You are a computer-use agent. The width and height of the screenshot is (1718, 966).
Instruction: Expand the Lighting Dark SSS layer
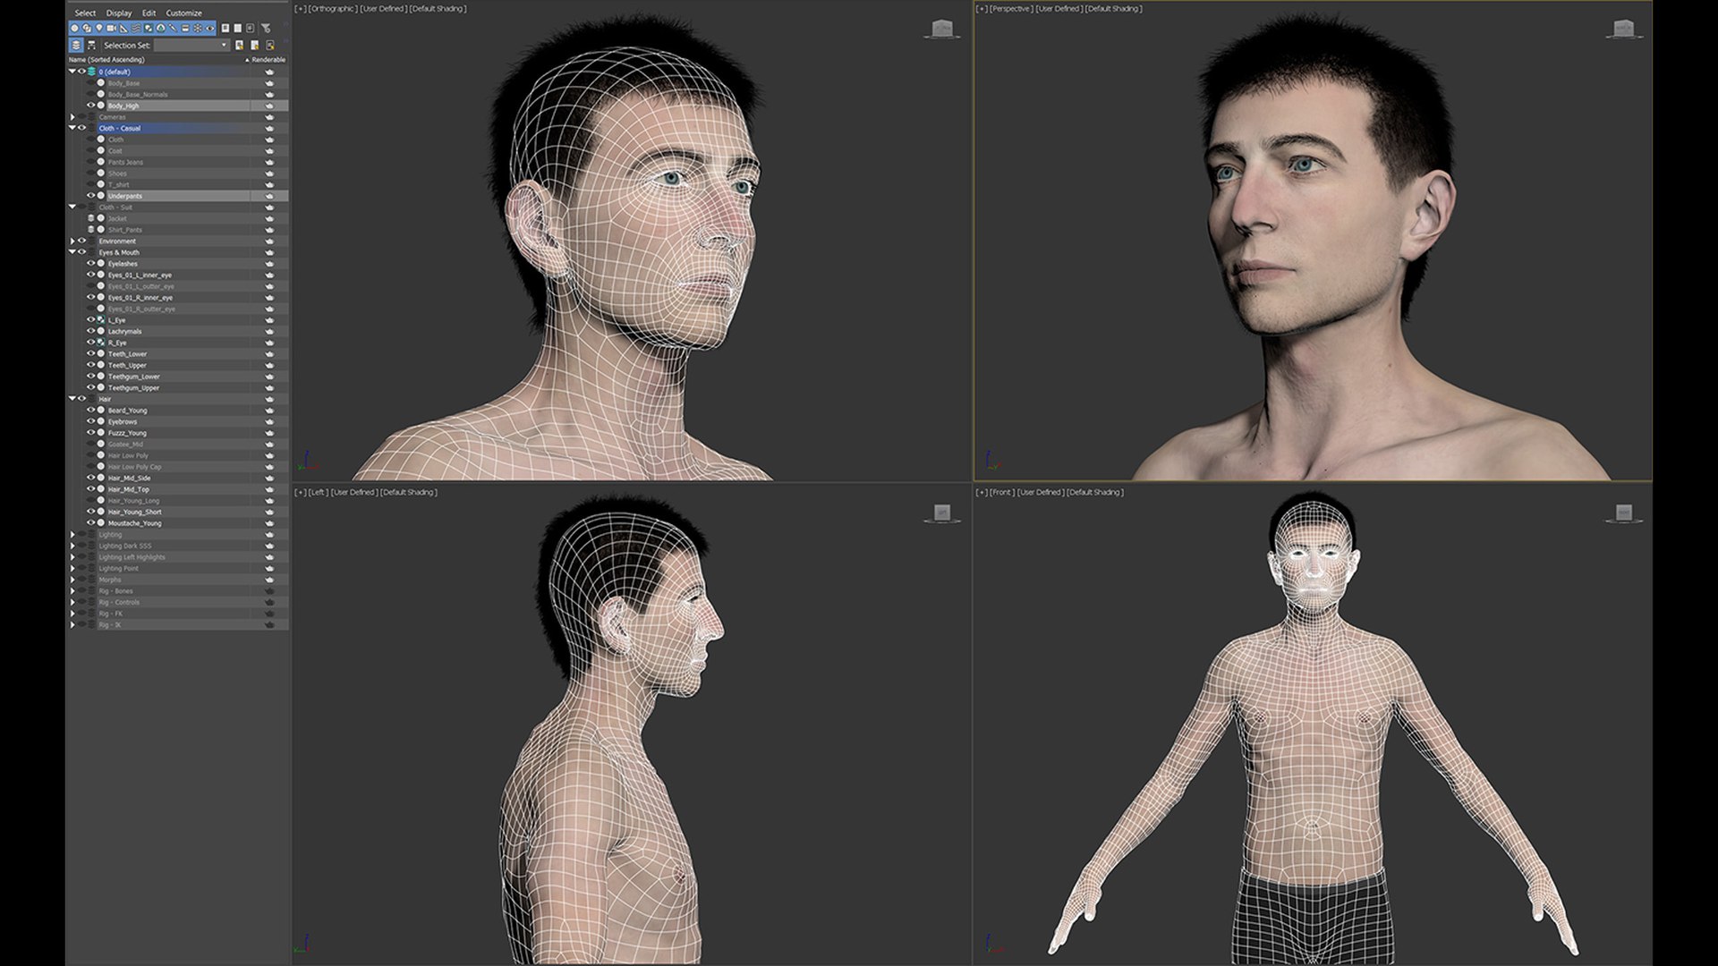coord(72,546)
